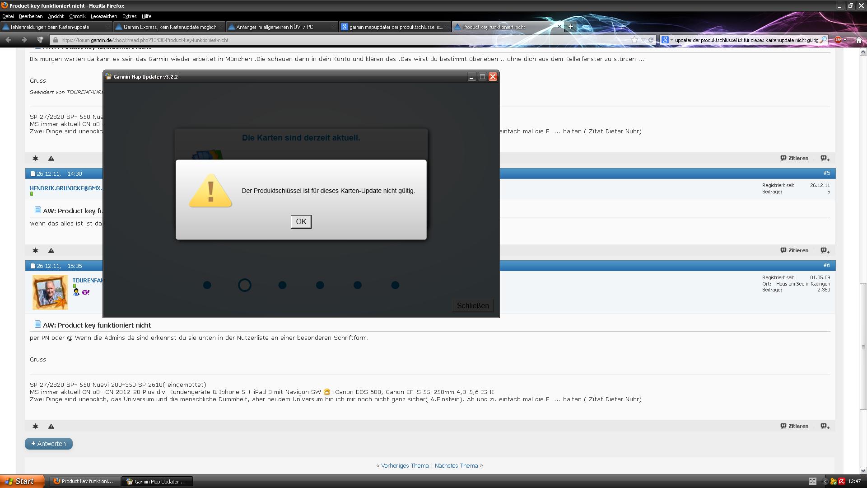Open the #5 post permalink

coord(826,173)
